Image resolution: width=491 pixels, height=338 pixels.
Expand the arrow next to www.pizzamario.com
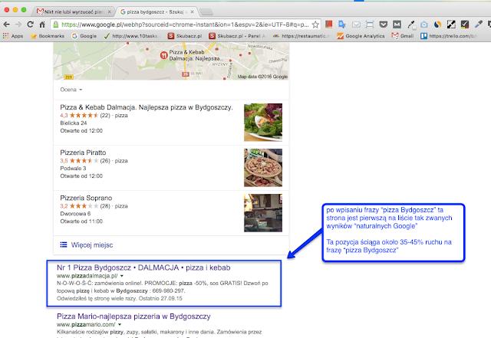click(x=120, y=324)
